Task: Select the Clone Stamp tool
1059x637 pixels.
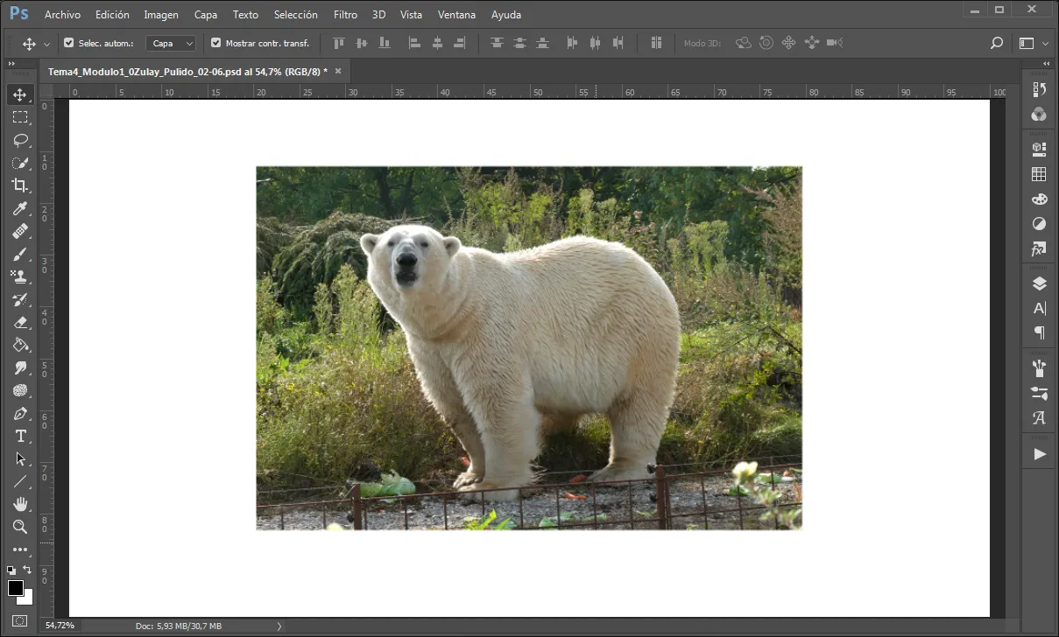Action: click(20, 276)
